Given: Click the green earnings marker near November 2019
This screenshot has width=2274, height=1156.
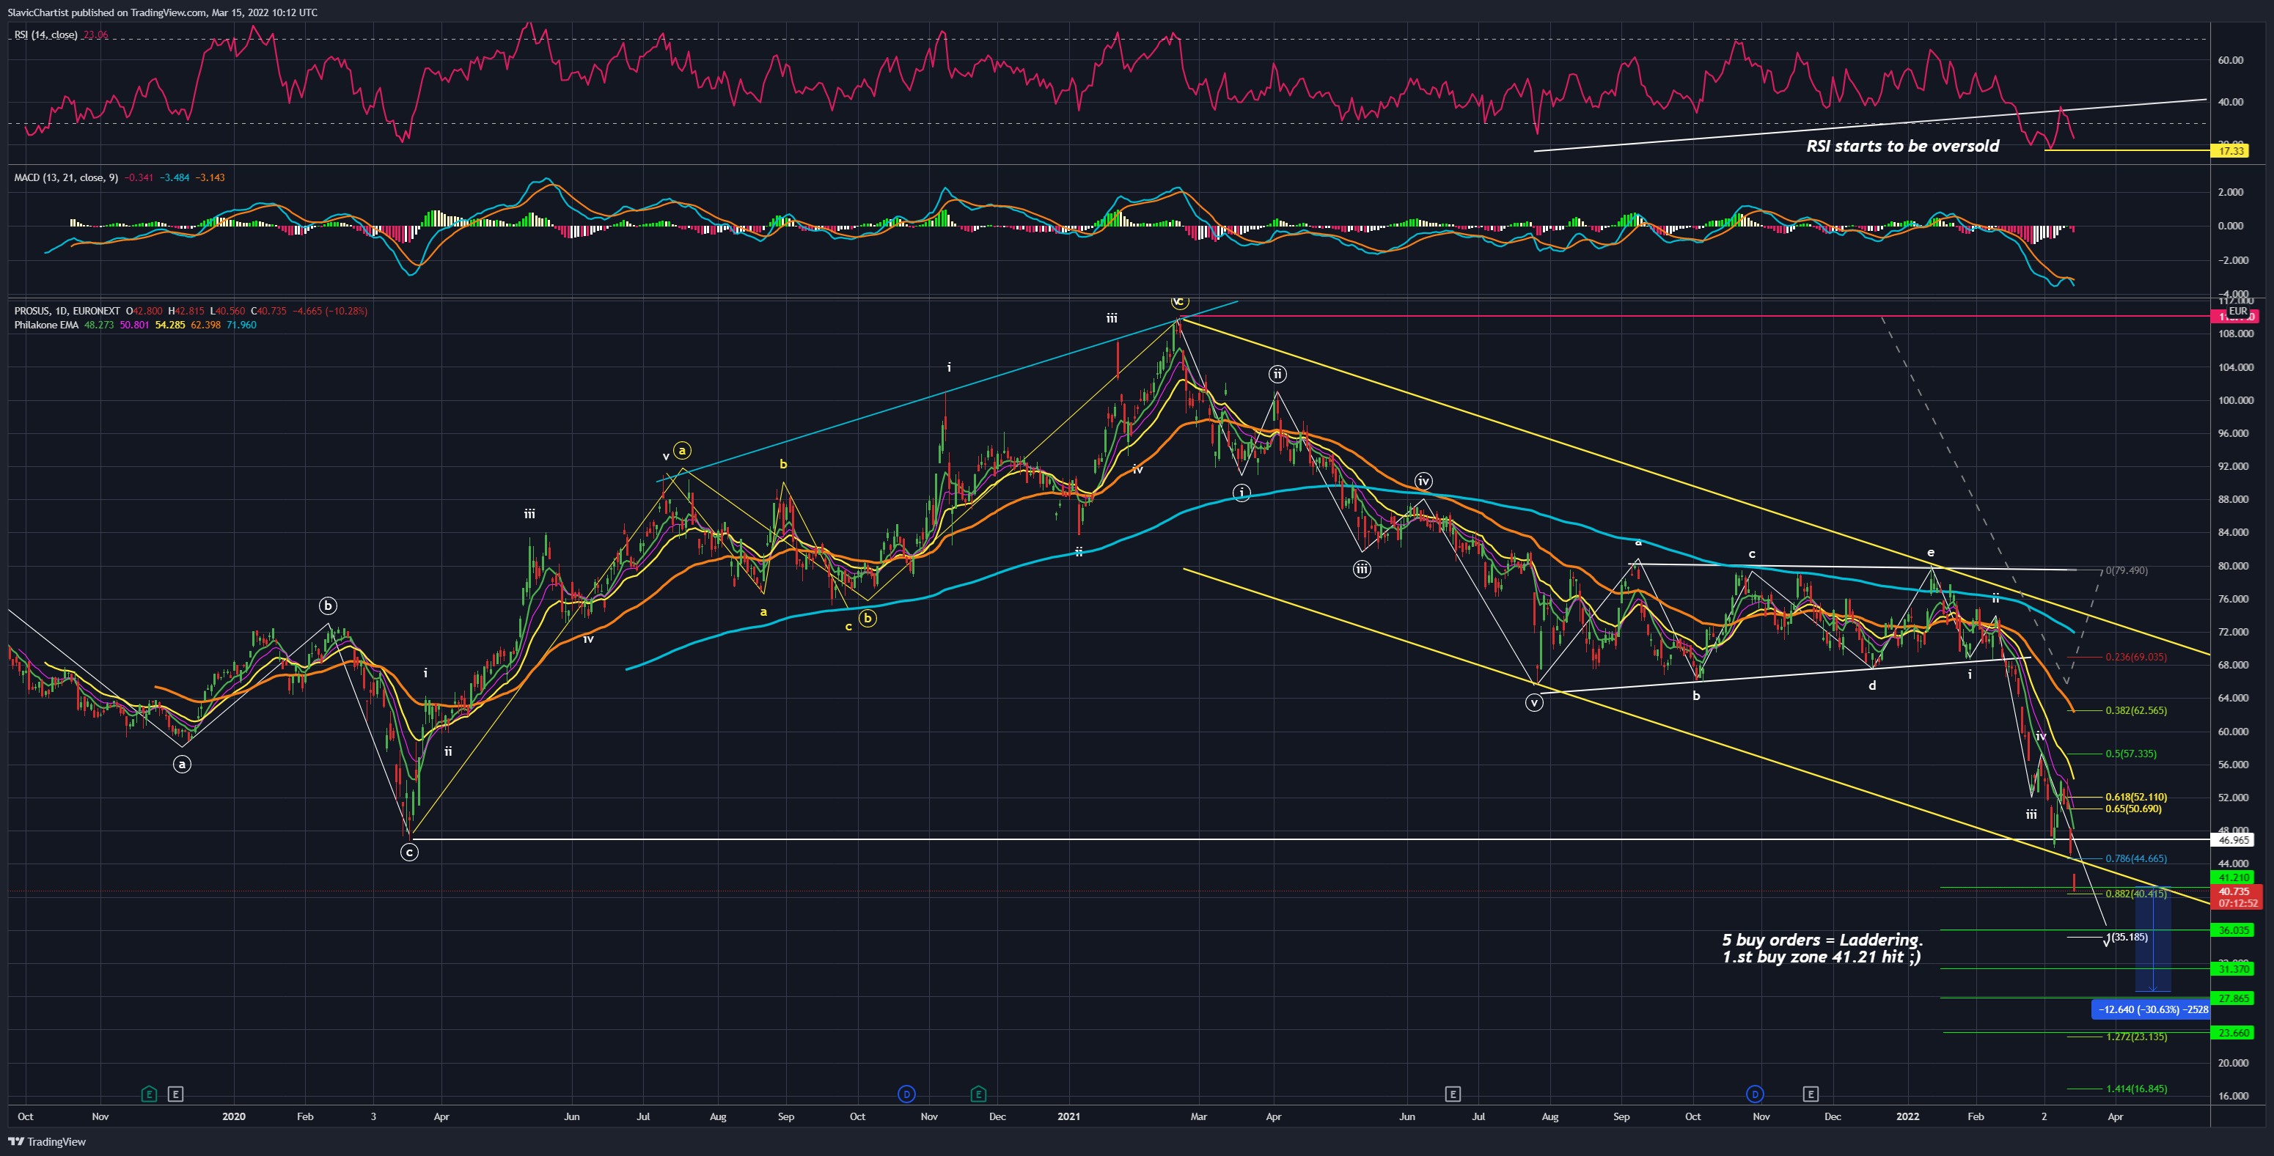Looking at the screenshot, I should (x=148, y=1094).
